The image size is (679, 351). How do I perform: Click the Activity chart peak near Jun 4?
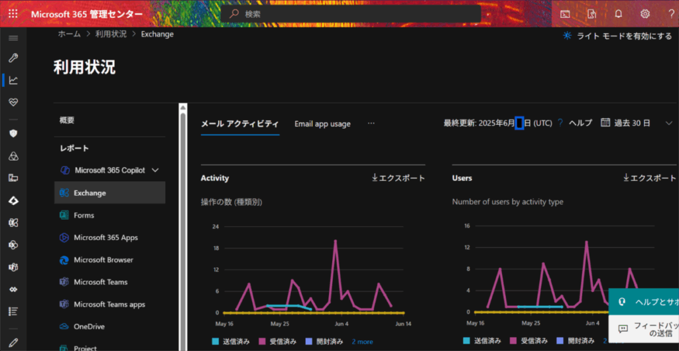pyautogui.click(x=335, y=240)
